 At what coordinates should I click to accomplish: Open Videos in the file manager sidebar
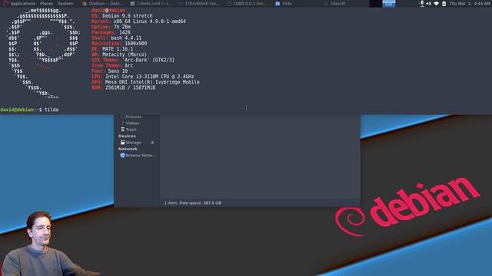132,123
